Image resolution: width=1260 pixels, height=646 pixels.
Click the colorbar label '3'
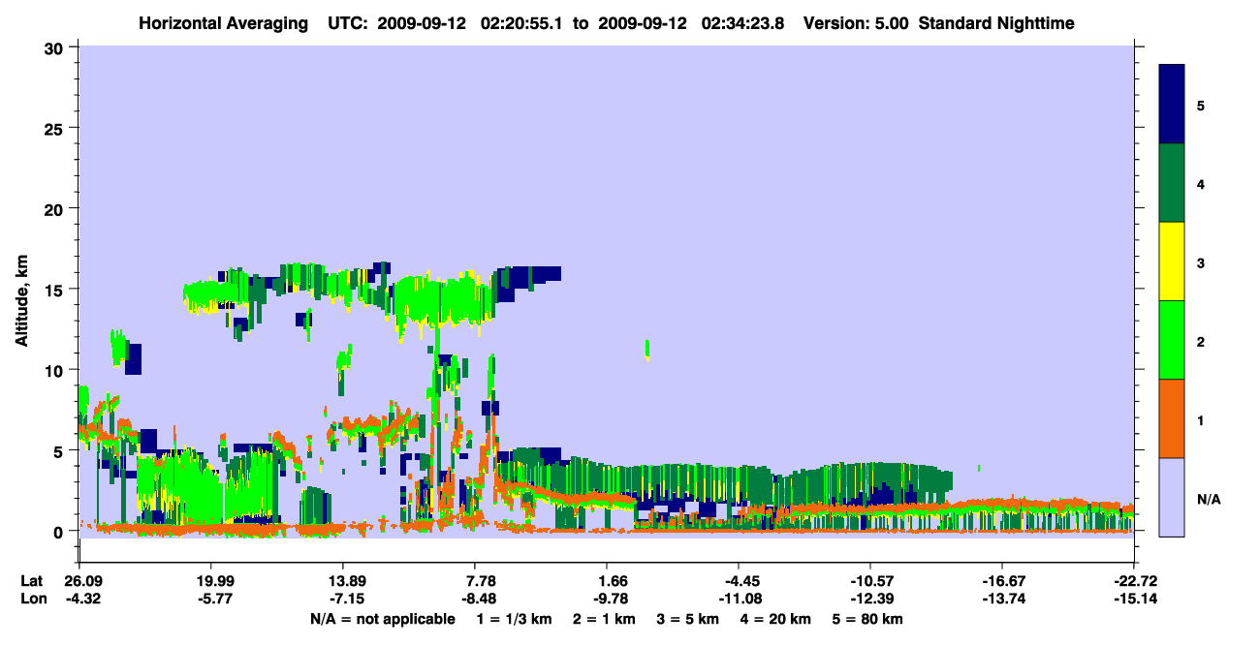coord(1200,262)
